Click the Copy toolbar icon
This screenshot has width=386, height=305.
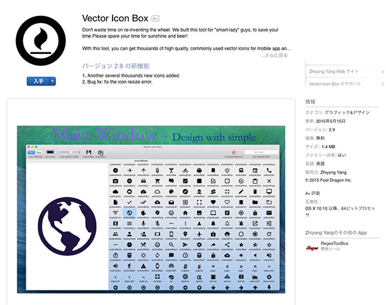100,152
